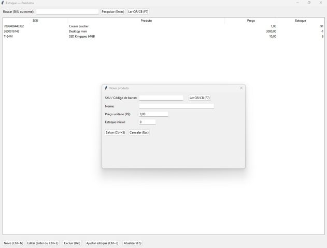
Task: Sort by the Produto column header
Action: [146, 21]
